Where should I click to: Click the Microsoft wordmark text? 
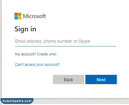[x=34, y=16]
